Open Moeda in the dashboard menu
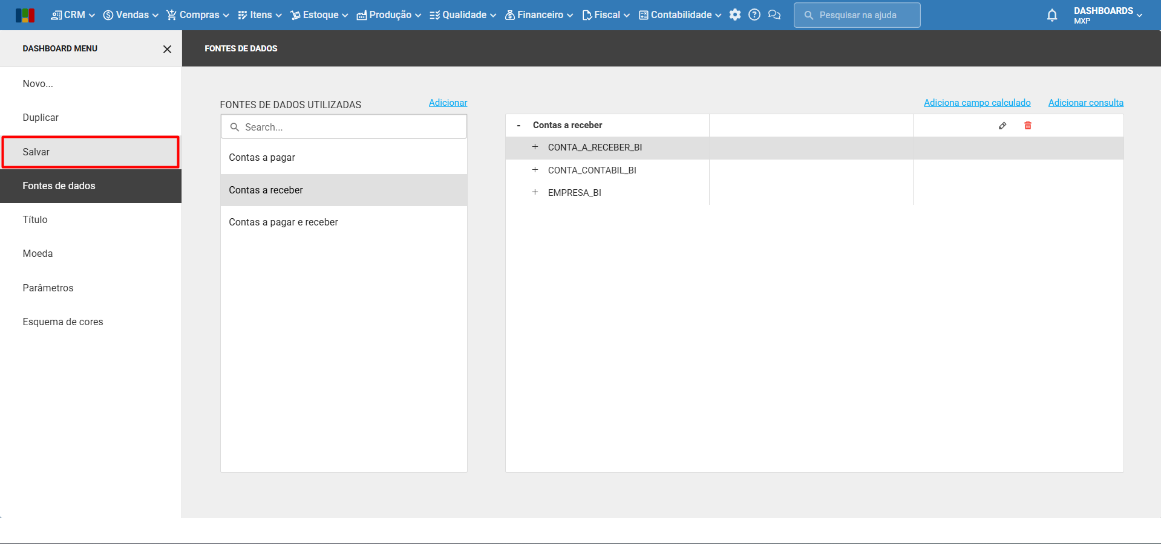This screenshot has width=1161, height=544. tap(91, 254)
